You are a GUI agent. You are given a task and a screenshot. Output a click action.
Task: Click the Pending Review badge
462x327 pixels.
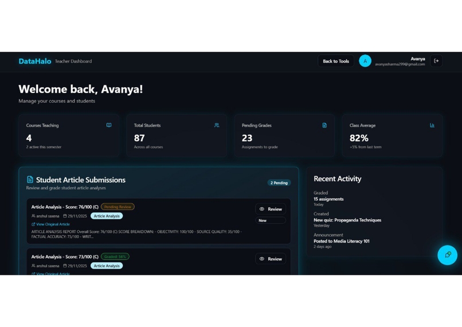(118, 207)
